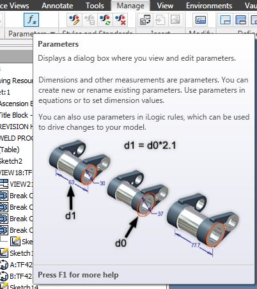Select the Manage ribbon tab
Viewport: 257px width, 289px height.
click(130, 6)
